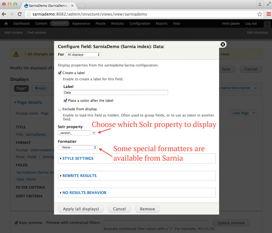The height and width of the screenshot is (233, 272).
Task: Click into the Label text field
Action: coord(116,93)
